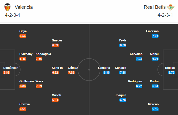
Task: Click Kondogbia's 7.36 rating badge
Action: pyautogui.click(x=39, y=59)
